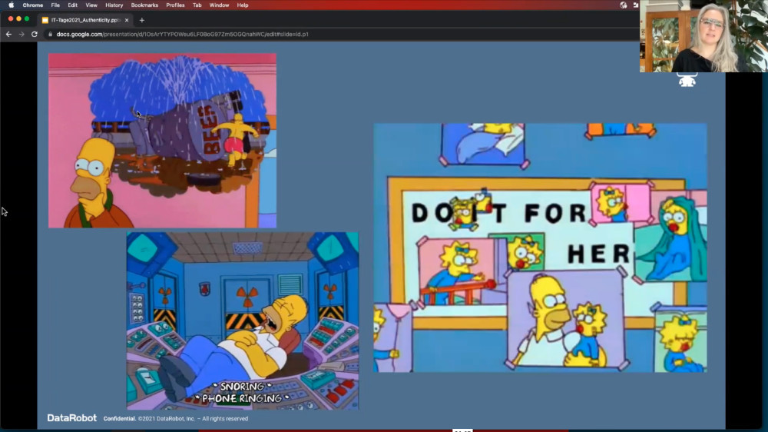Click the Confidential copyright footer text
This screenshot has height=432, width=768.
pos(176,419)
